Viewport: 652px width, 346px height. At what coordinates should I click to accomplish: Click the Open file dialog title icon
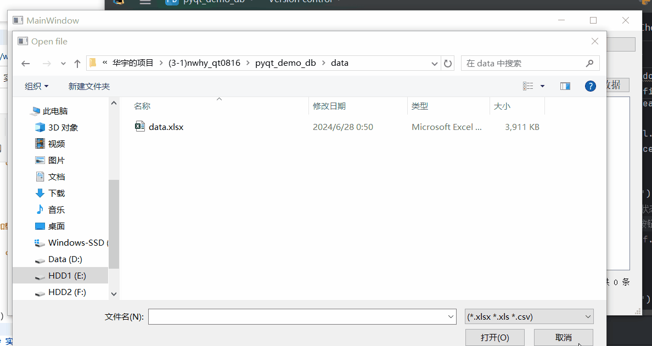23,41
